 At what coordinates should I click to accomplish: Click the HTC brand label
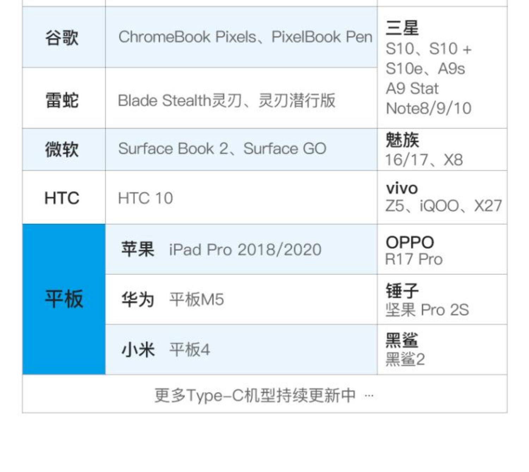tap(62, 198)
